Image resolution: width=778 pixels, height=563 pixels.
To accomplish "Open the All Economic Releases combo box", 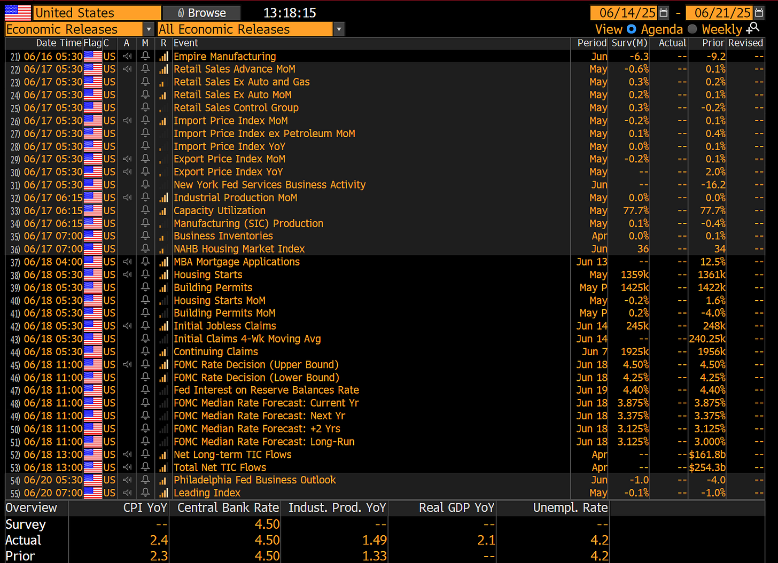I will coord(251,29).
